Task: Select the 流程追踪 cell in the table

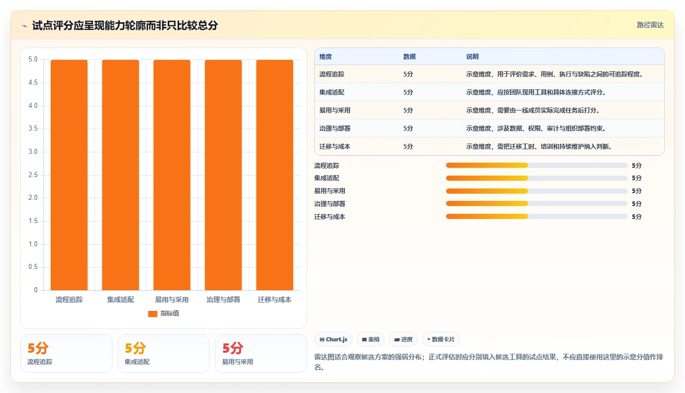Action: click(x=332, y=74)
